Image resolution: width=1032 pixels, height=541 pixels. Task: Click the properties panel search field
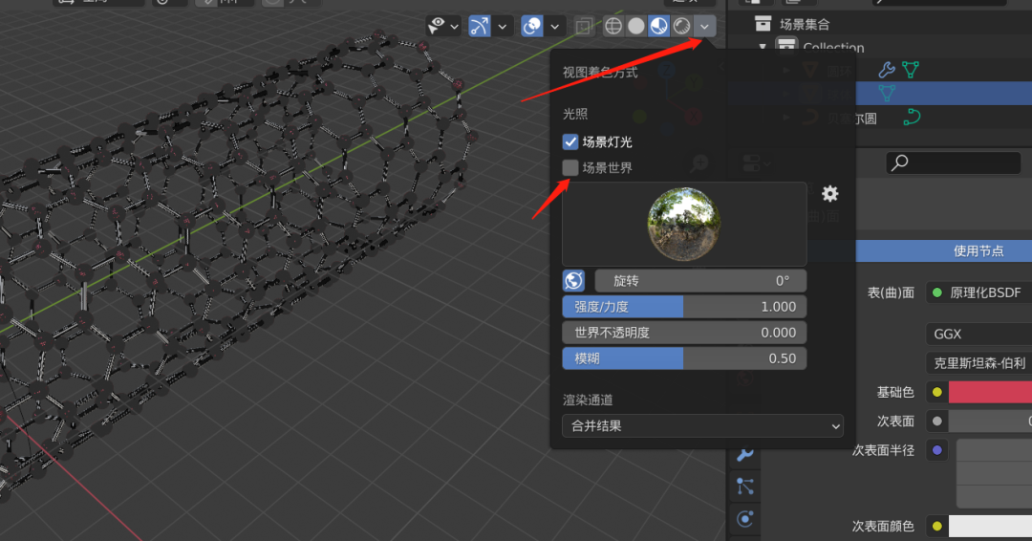(953, 162)
